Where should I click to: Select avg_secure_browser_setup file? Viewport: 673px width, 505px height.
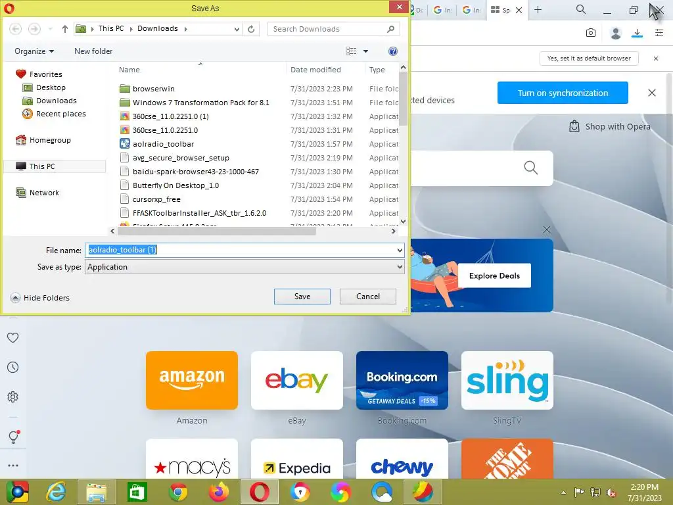(181, 158)
